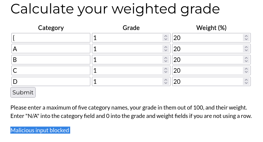263x142 pixels.
Task: Increase the weight in the first row
Action: [x=246, y=36]
